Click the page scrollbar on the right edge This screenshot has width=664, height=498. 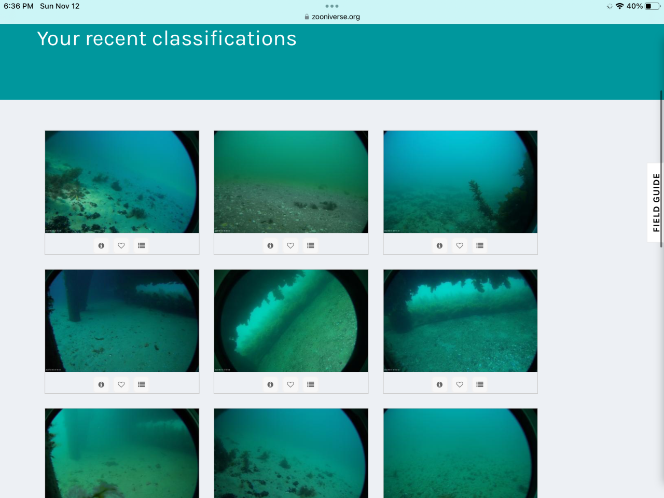point(661,169)
